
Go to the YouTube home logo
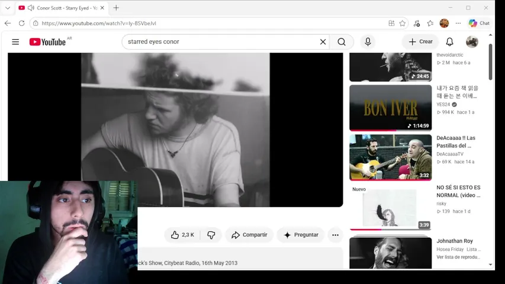[48, 42]
